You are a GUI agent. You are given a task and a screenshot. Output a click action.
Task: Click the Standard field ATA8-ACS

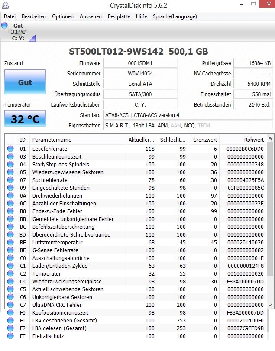[x=188, y=115]
